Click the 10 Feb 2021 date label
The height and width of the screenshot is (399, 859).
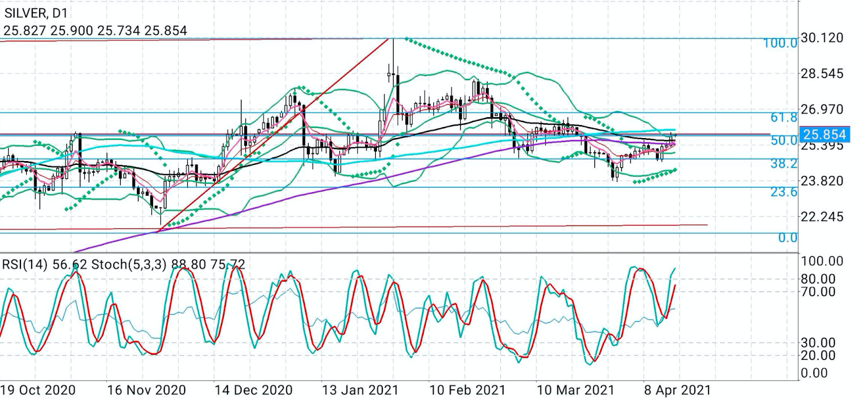coord(467,390)
